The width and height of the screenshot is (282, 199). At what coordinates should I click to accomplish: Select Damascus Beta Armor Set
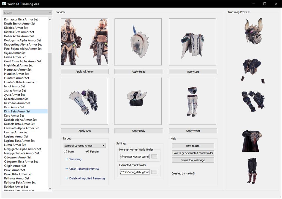pyautogui.click(x=21, y=20)
